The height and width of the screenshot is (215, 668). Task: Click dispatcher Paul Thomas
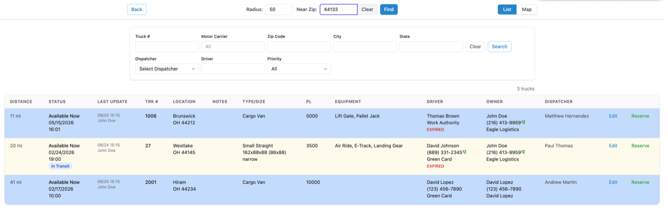tap(559, 146)
